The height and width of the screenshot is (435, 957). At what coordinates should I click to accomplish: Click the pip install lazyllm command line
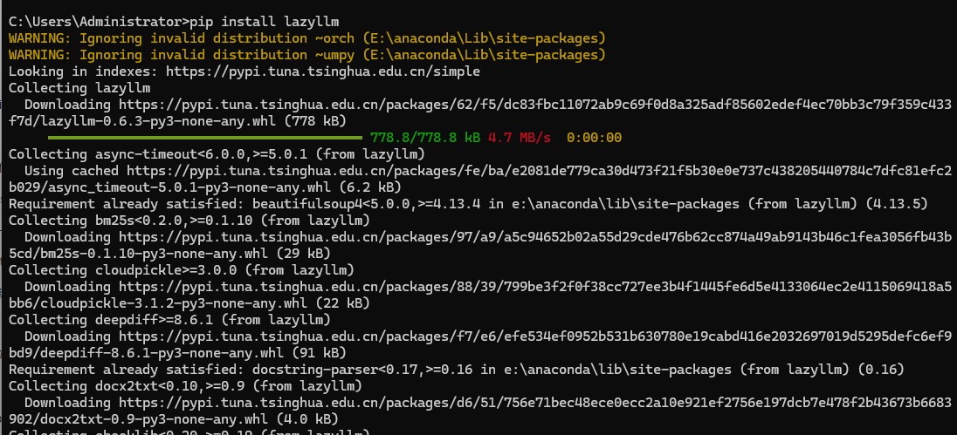pos(174,22)
